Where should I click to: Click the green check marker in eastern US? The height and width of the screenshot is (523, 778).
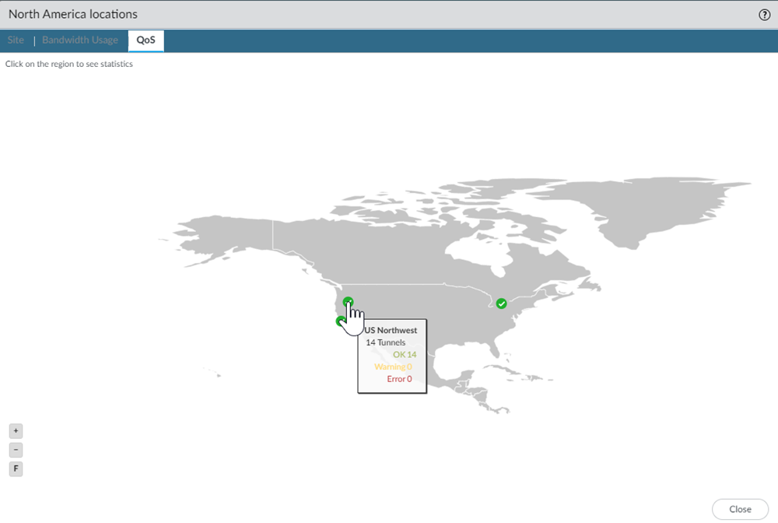(502, 304)
